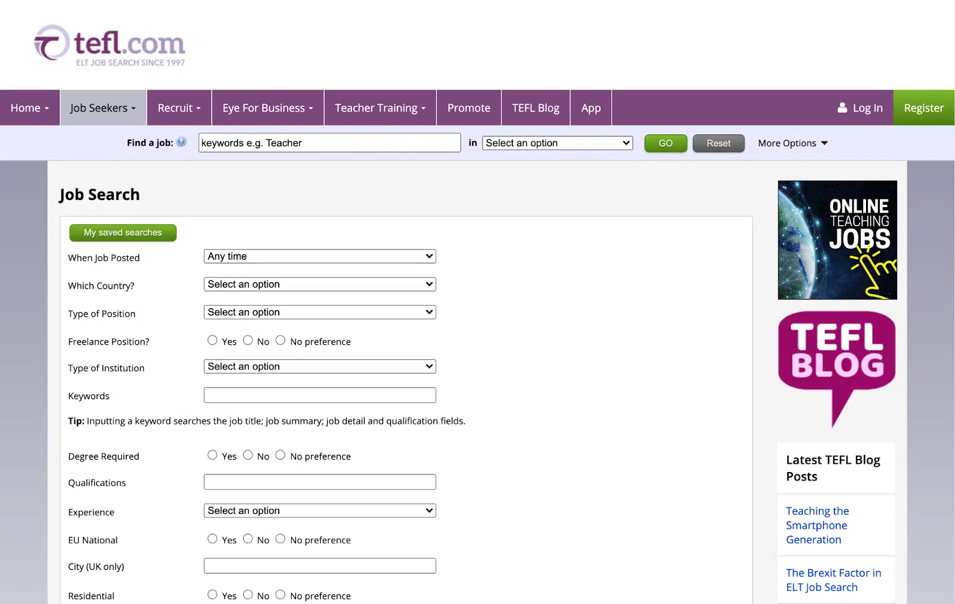Screen dimensions: 955x604
Task: Click the GO search button
Action: point(666,143)
